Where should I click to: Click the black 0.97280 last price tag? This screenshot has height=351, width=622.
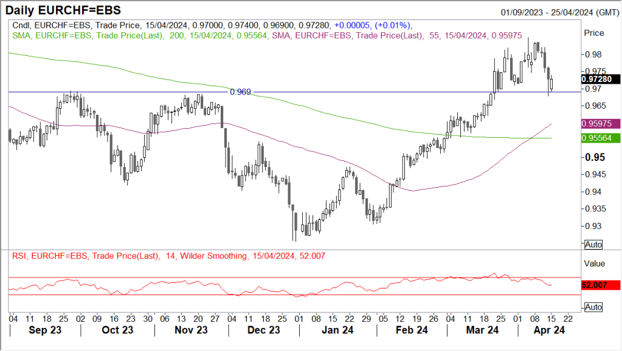tap(600, 80)
